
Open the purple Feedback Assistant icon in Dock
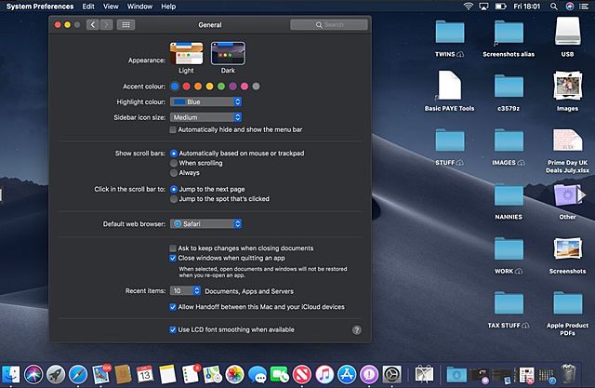pyautogui.click(x=369, y=375)
